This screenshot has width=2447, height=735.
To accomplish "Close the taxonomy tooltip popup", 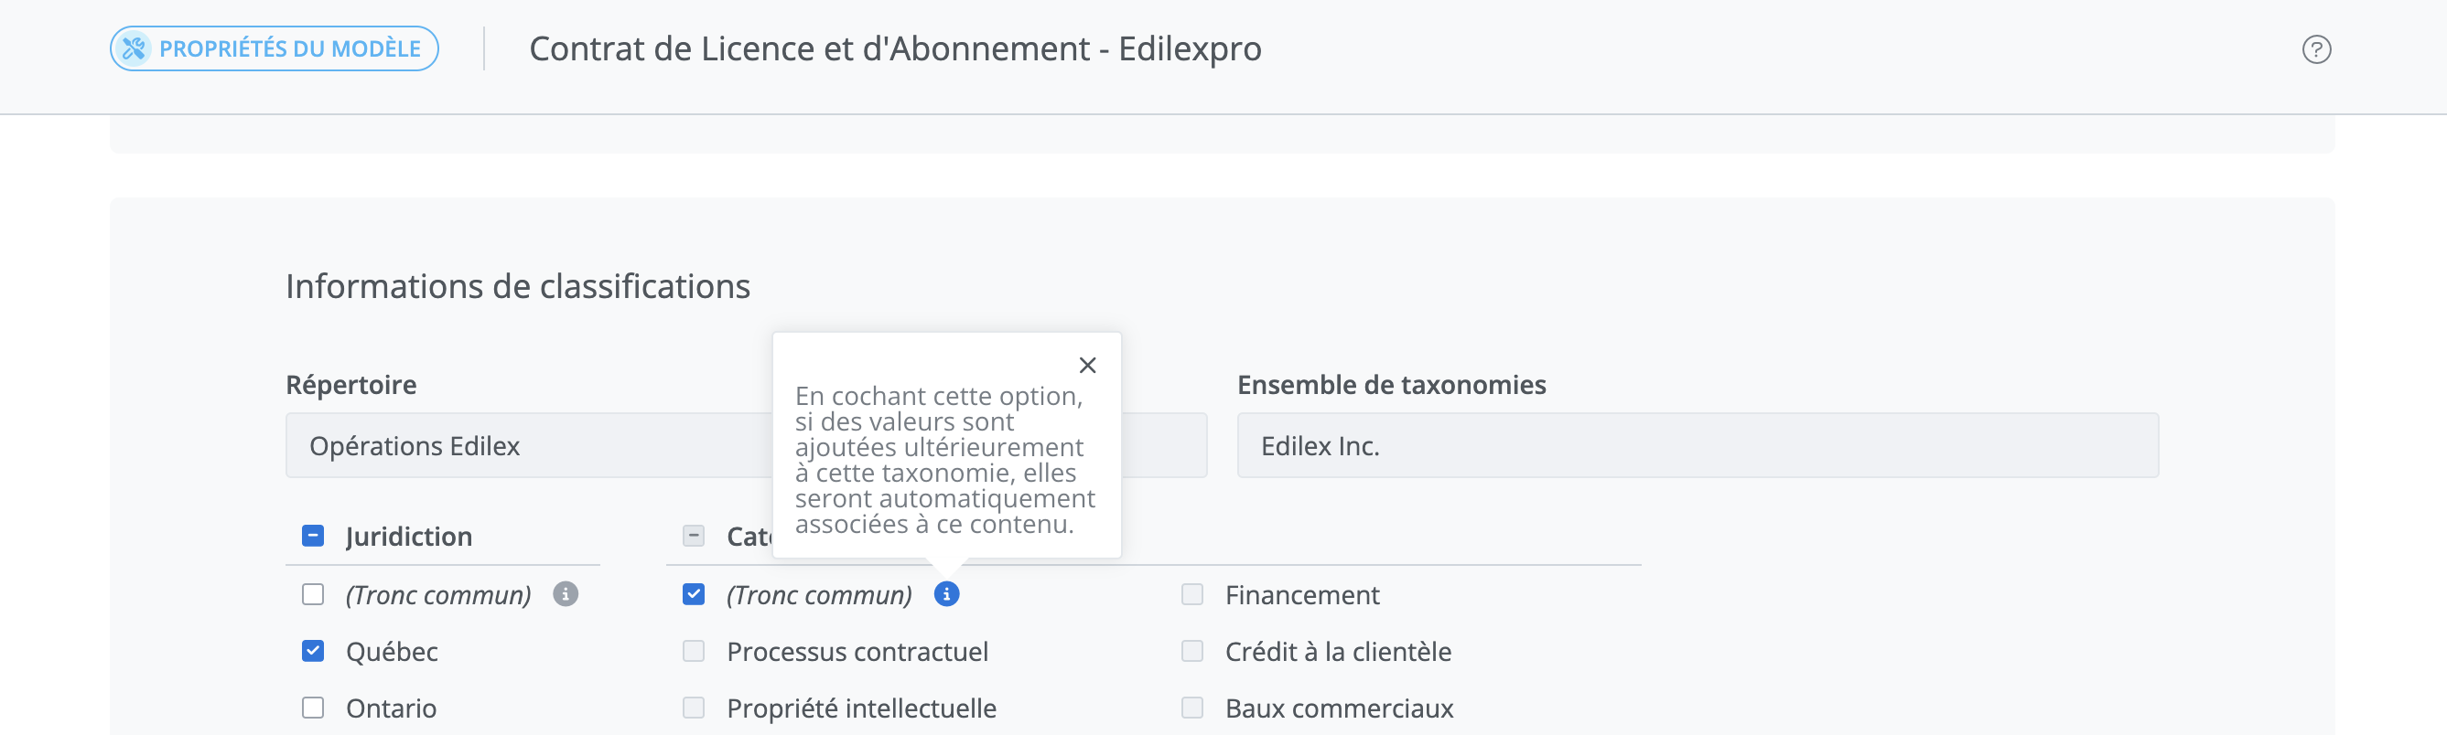I will click(1088, 365).
